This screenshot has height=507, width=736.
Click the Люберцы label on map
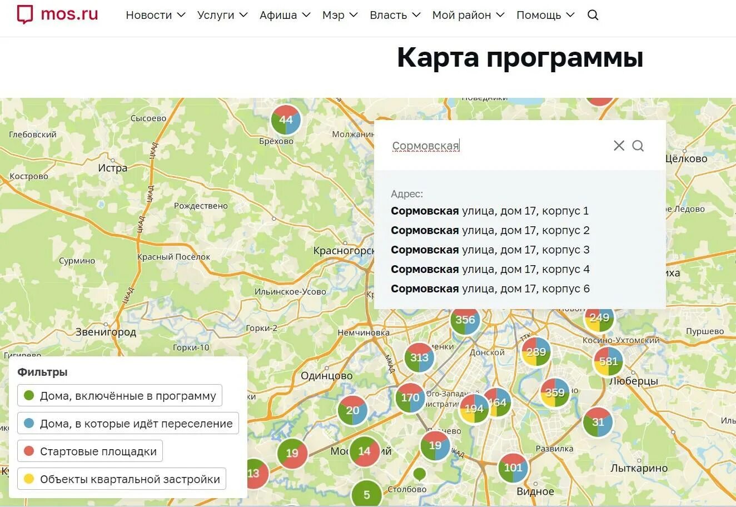tap(634, 382)
